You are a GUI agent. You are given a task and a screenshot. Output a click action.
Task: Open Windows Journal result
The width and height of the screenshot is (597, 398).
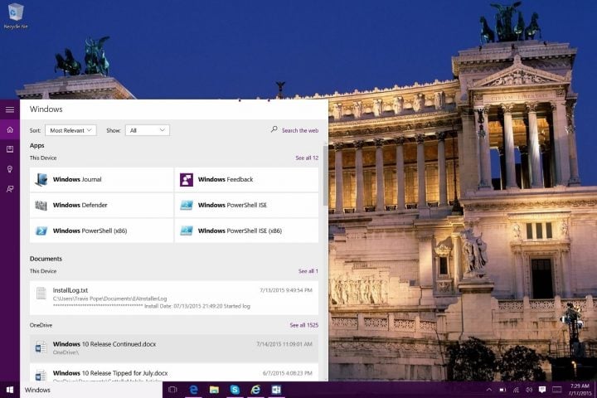click(x=101, y=179)
